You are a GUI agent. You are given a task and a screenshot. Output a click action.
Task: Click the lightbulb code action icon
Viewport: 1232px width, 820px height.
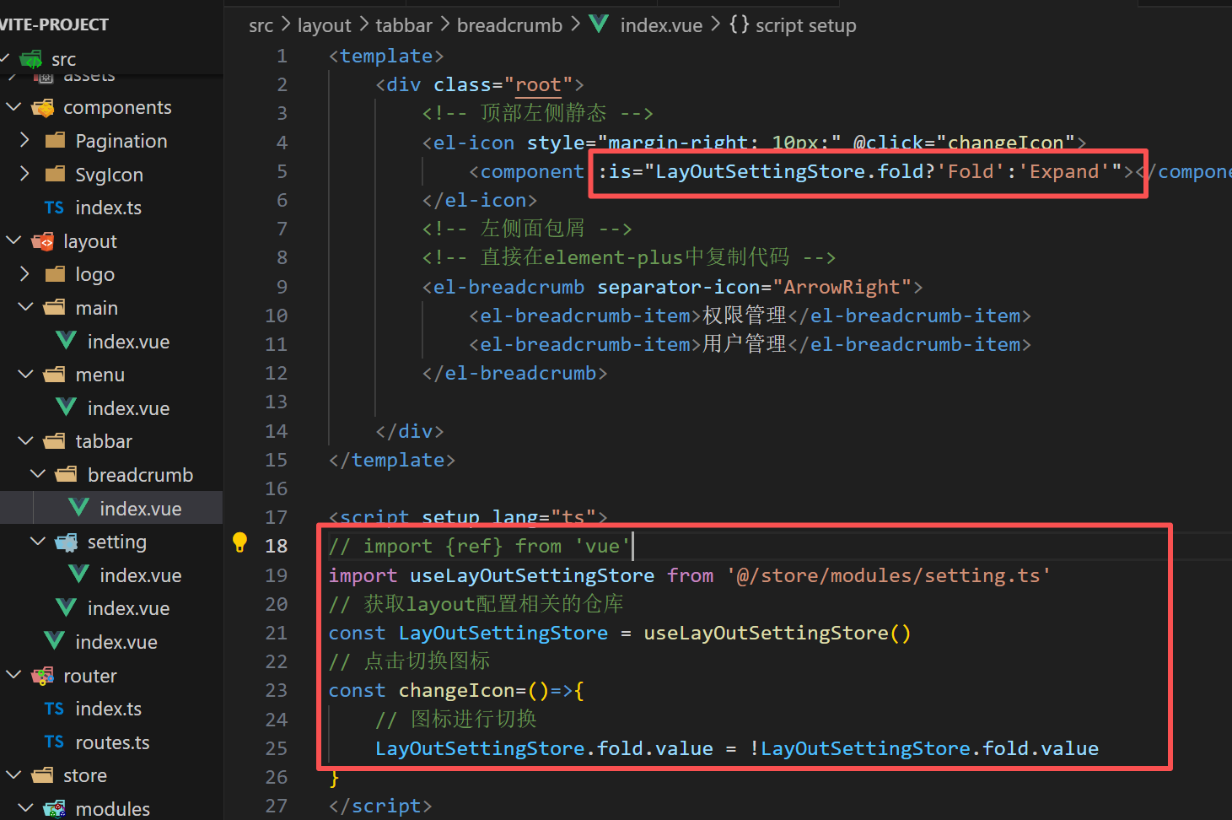coord(239,542)
